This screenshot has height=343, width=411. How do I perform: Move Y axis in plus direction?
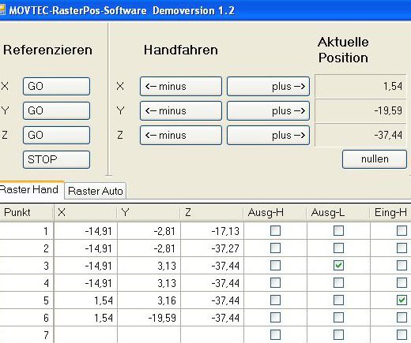pos(268,110)
